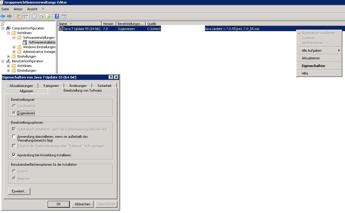The height and width of the screenshot is (213, 345).
Task: Switch to the Aktualisierungen tab
Action: (x=21, y=85)
